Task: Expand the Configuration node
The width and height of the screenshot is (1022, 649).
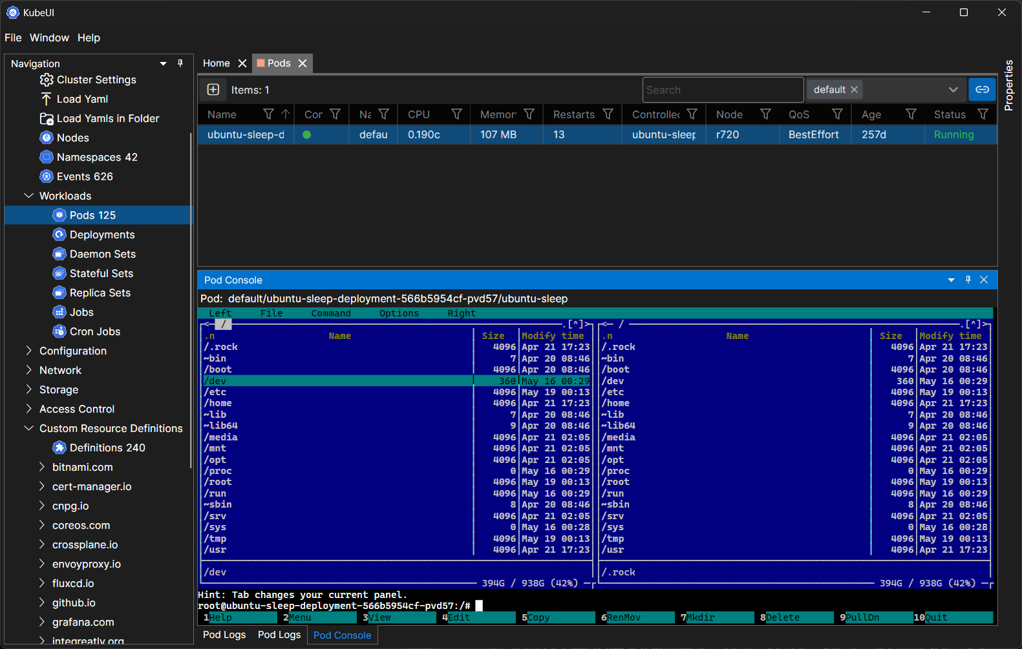Action: (x=28, y=351)
